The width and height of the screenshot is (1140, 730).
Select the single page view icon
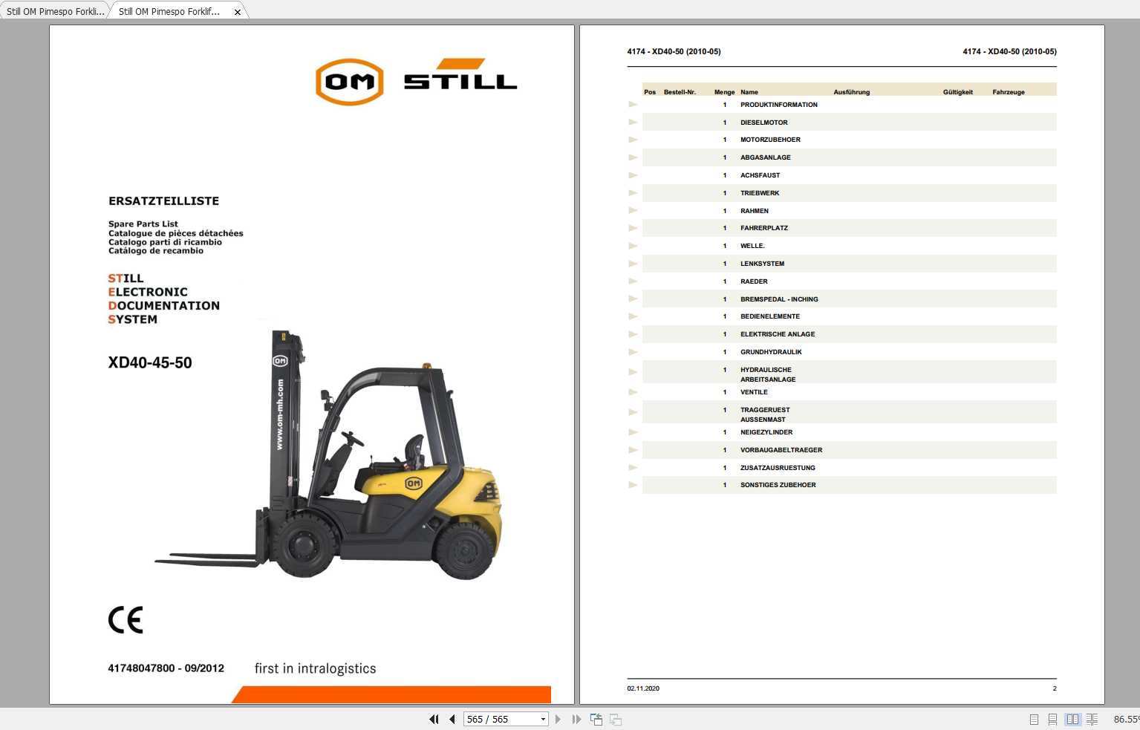coord(1032,719)
